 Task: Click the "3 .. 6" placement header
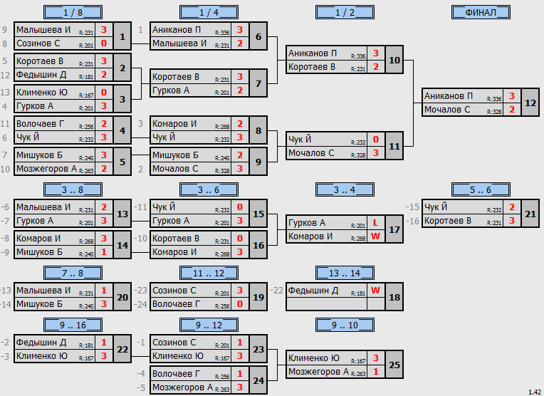click(209, 189)
